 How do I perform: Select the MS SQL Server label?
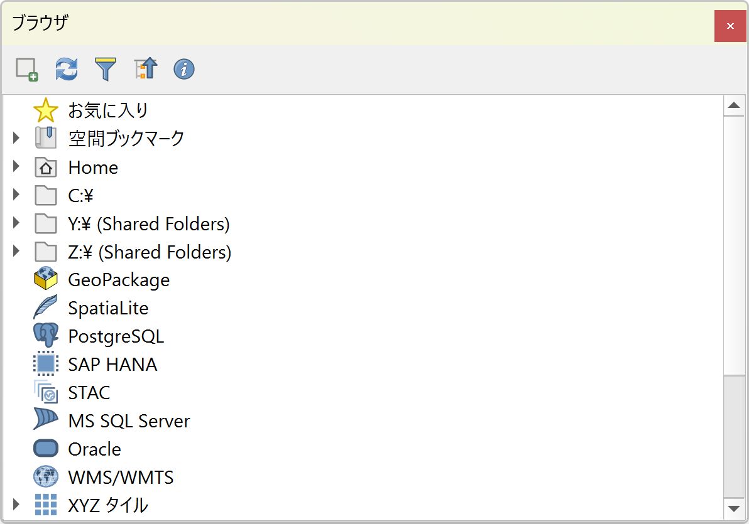[129, 421]
